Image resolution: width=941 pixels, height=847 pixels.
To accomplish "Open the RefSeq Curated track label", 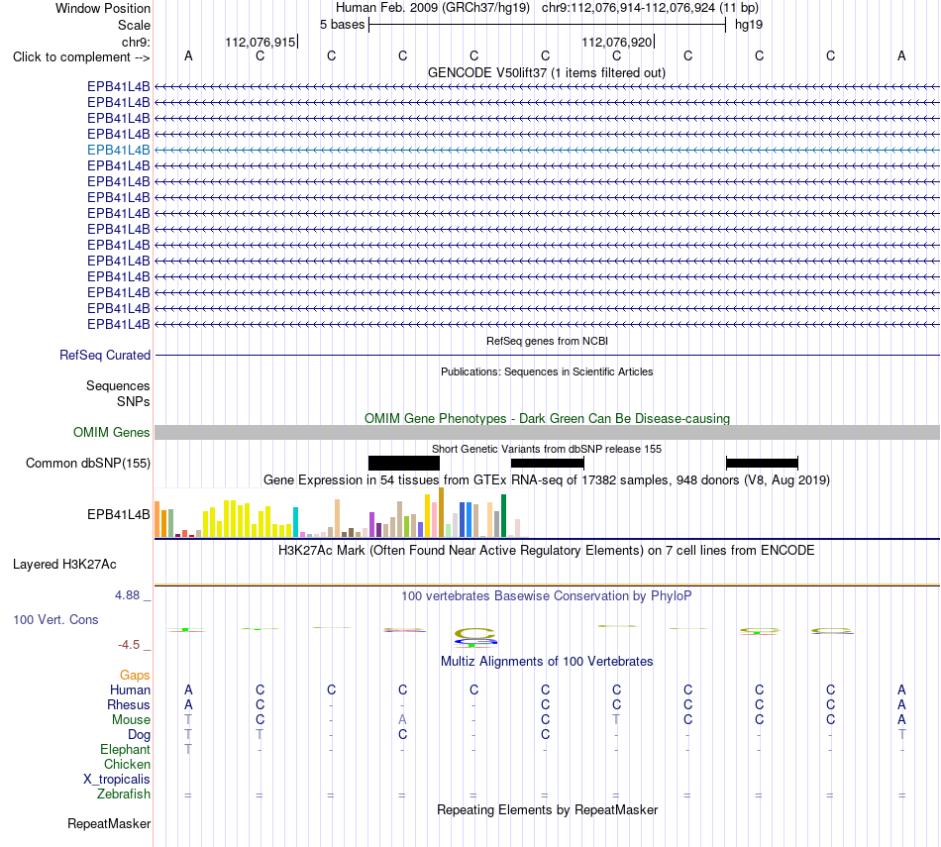I will coord(105,356).
